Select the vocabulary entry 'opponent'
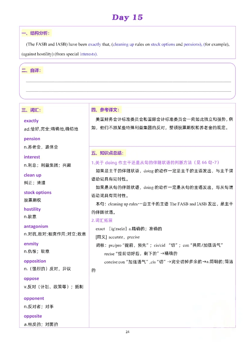This screenshot has width=246, height=348. pyautogui.click(x=34, y=298)
